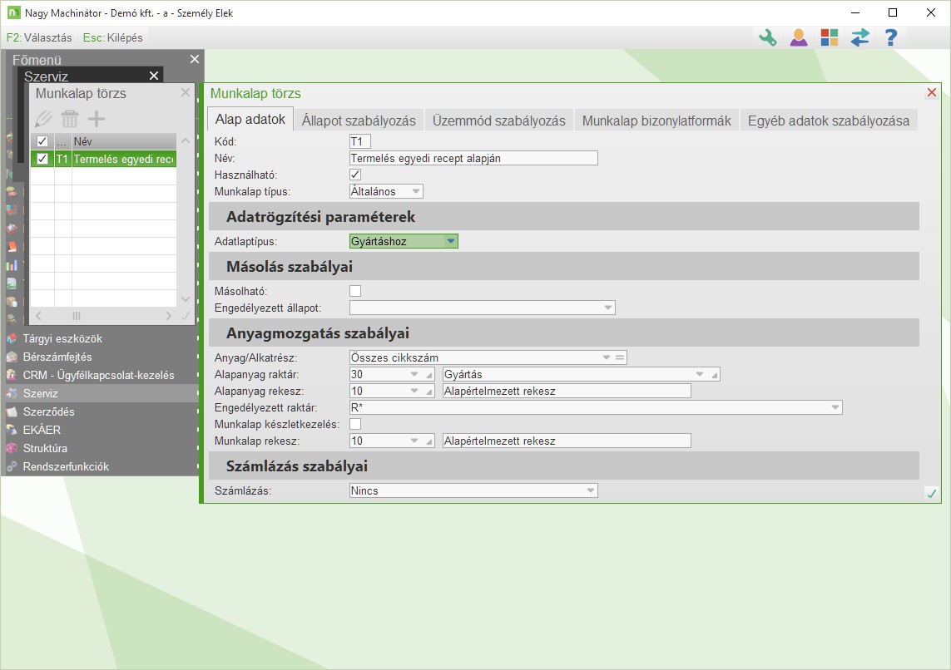Open the Munkalap bizonylatformák tab

(x=656, y=121)
